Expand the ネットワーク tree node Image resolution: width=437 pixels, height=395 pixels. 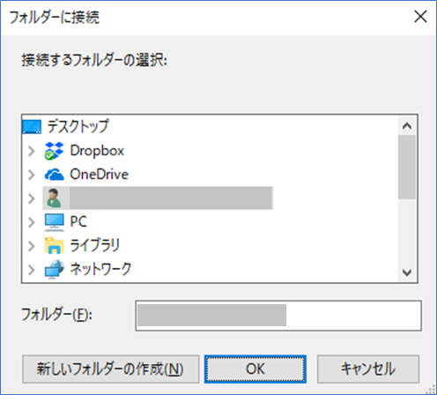pyautogui.click(x=32, y=270)
